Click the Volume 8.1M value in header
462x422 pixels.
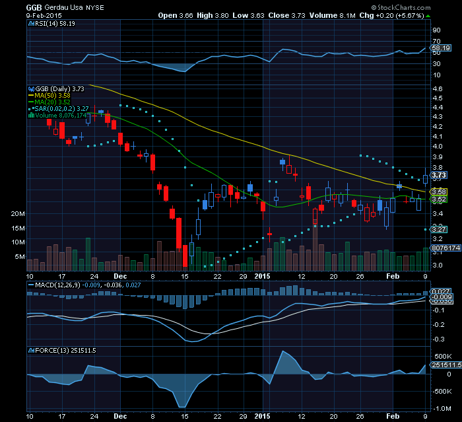333,15
